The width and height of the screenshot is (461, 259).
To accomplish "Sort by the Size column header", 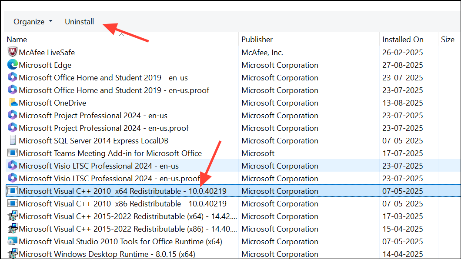I will [448, 40].
